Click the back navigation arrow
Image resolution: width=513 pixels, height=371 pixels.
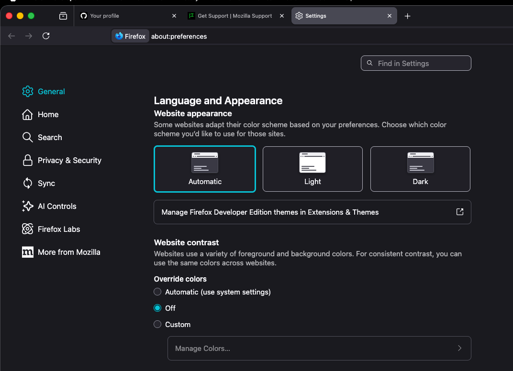pos(12,36)
